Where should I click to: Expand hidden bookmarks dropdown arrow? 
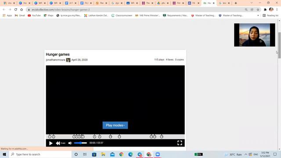coord(258,16)
